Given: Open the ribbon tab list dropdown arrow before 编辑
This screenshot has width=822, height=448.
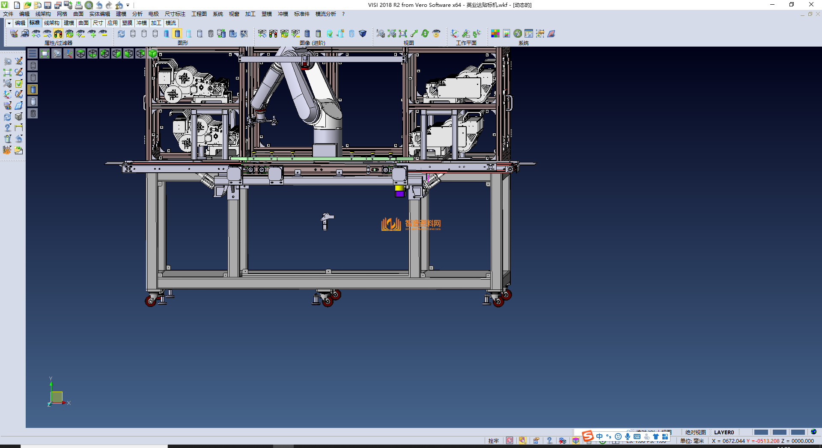Looking at the screenshot, I should (x=9, y=23).
